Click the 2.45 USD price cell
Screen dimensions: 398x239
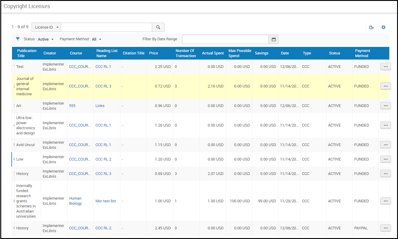pos(163,228)
